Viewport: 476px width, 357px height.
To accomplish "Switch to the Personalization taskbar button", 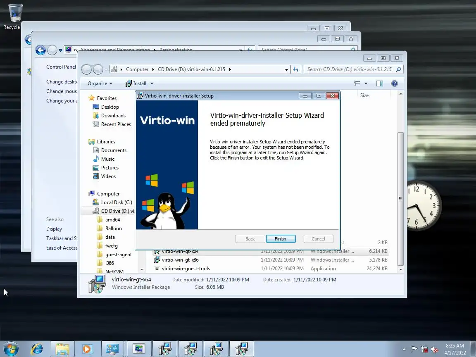I will [139, 349].
